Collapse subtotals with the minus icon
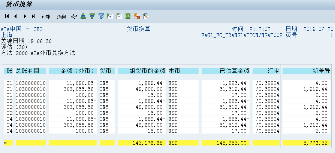The height and width of the screenshot is (153, 335). [119, 16]
